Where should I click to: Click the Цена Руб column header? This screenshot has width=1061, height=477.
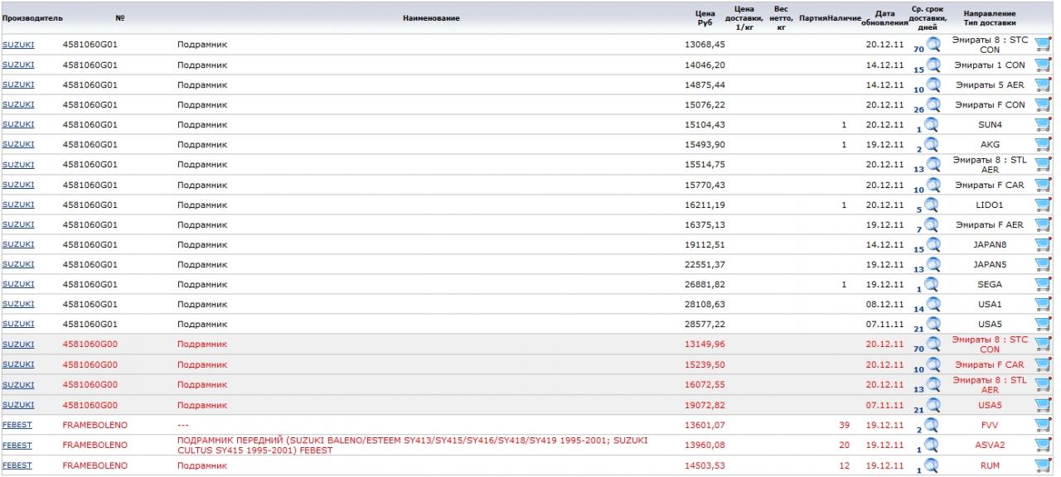(x=705, y=17)
